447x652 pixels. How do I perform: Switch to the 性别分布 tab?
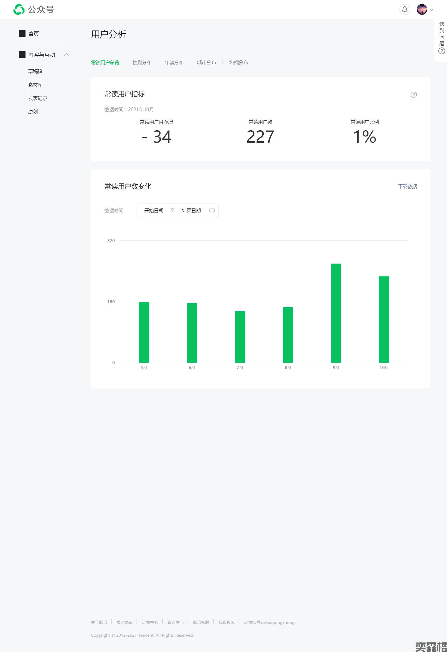142,63
